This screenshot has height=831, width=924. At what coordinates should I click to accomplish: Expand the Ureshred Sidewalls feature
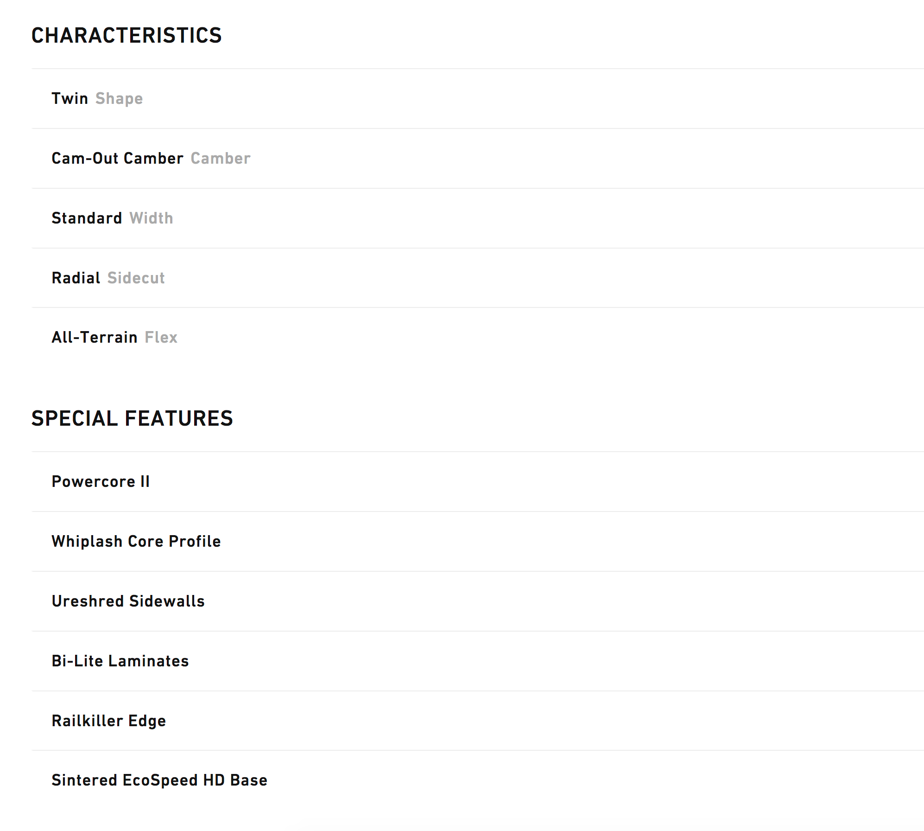point(128,601)
